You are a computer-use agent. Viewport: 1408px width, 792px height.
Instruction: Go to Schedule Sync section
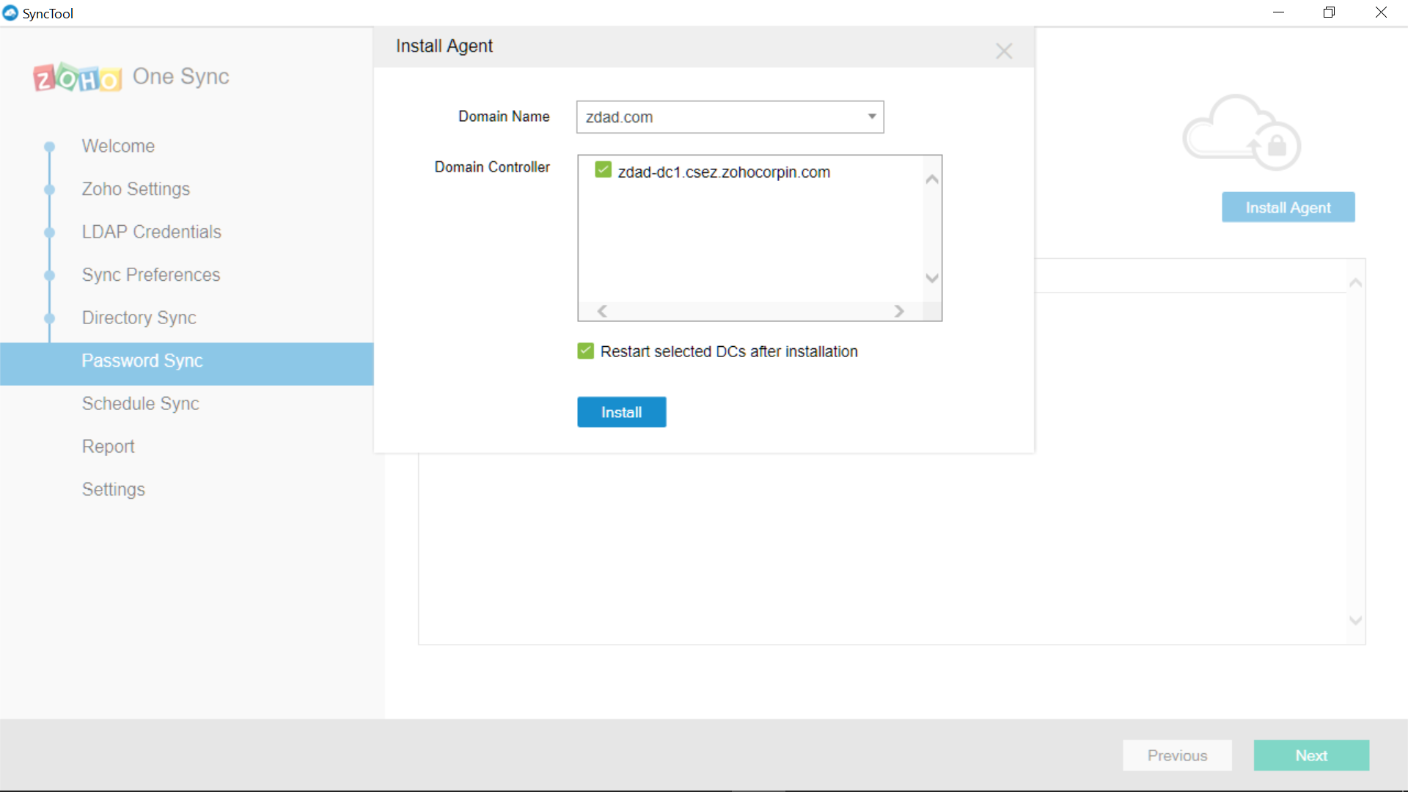coord(141,404)
